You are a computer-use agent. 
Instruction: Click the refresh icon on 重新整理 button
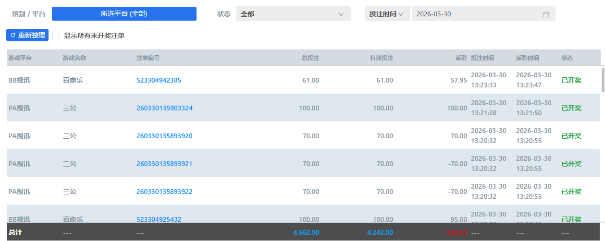(x=13, y=36)
